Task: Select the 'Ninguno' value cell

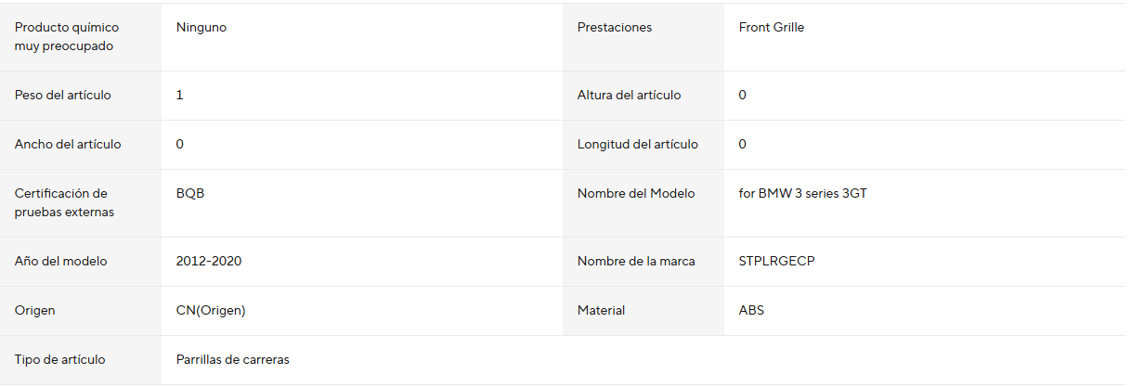Action: click(x=201, y=28)
